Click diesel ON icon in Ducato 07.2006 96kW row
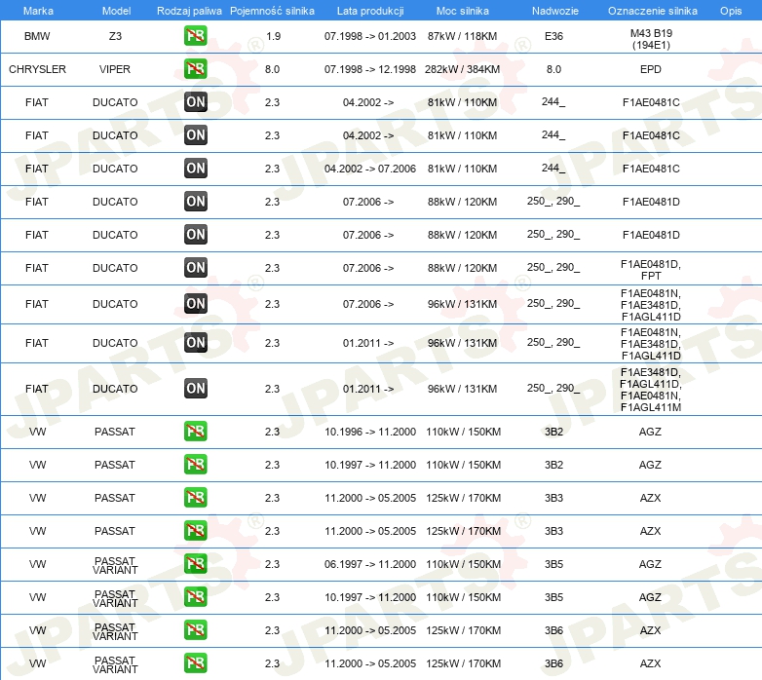Screen dimensions: 762x680 pyautogui.click(x=195, y=304)
